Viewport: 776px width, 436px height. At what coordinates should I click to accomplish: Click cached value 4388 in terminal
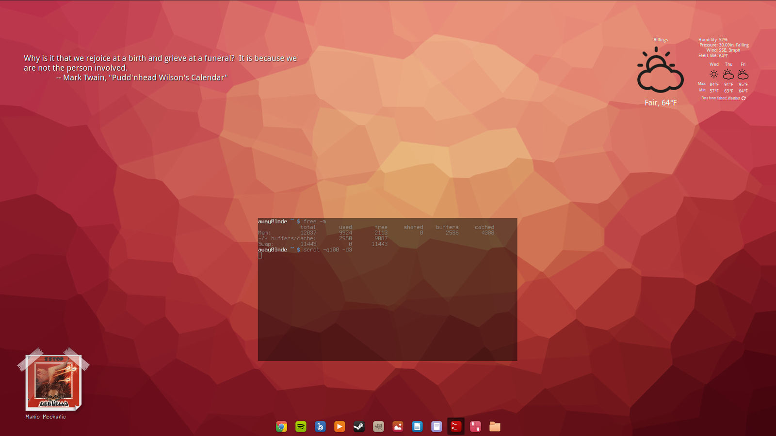(488, 233)
